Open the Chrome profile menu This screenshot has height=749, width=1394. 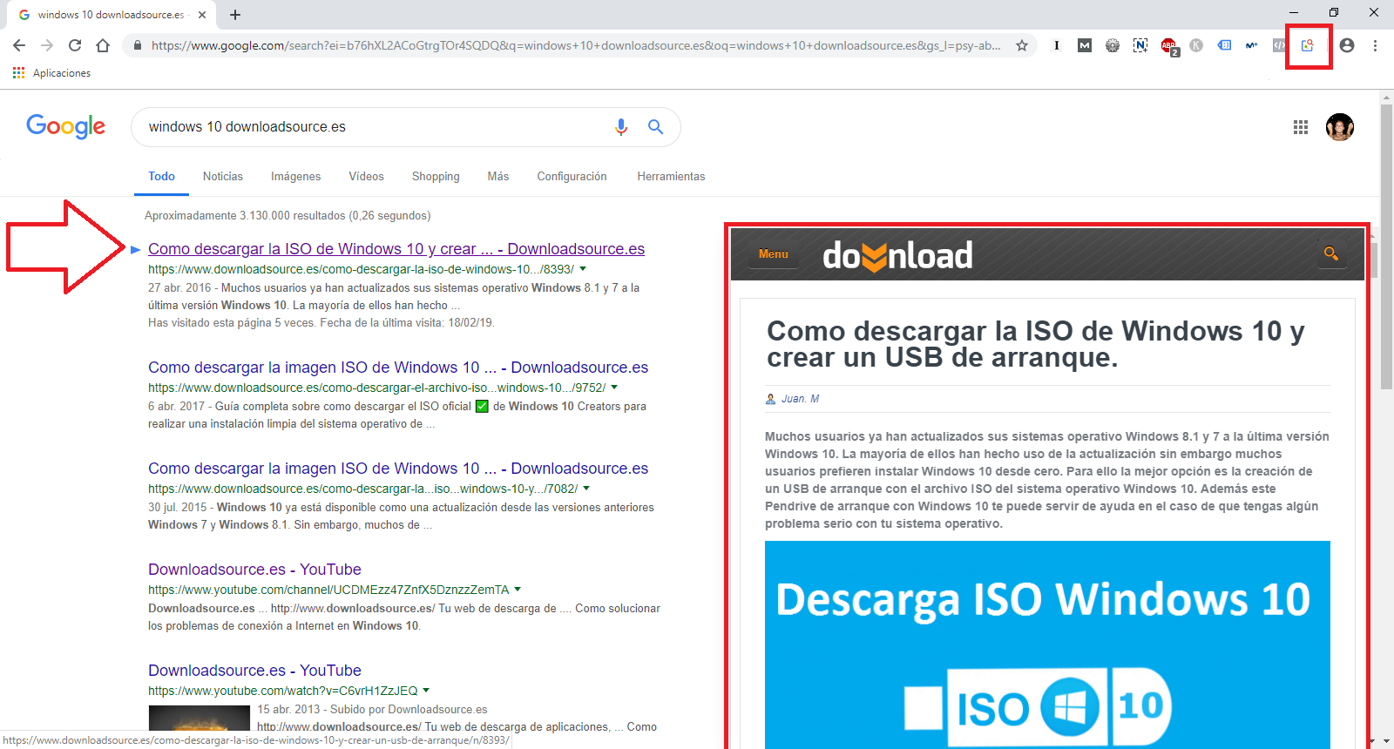tap(1347, 45)
